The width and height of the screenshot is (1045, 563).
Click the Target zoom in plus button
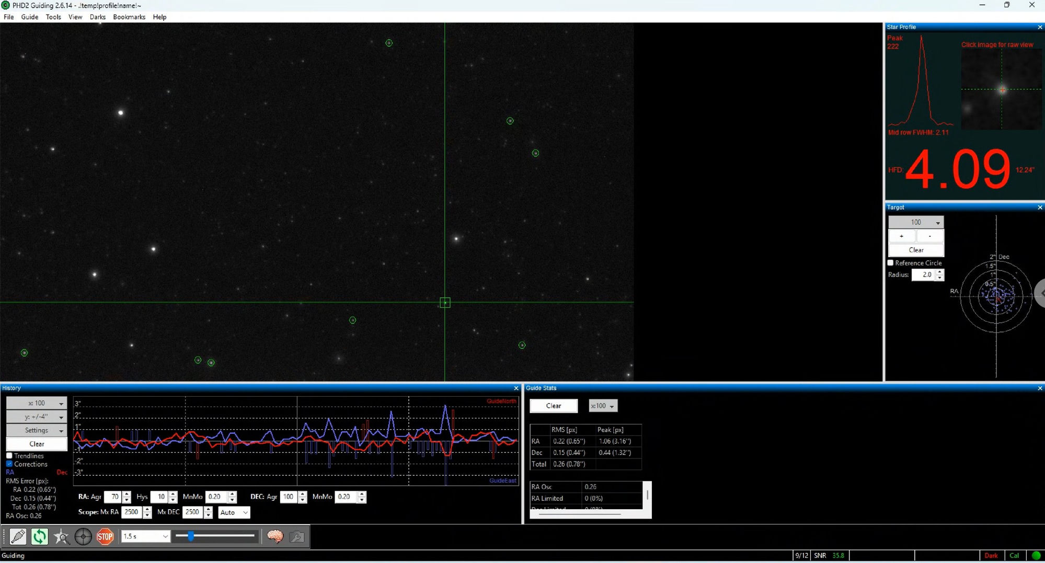pos(901,236)
